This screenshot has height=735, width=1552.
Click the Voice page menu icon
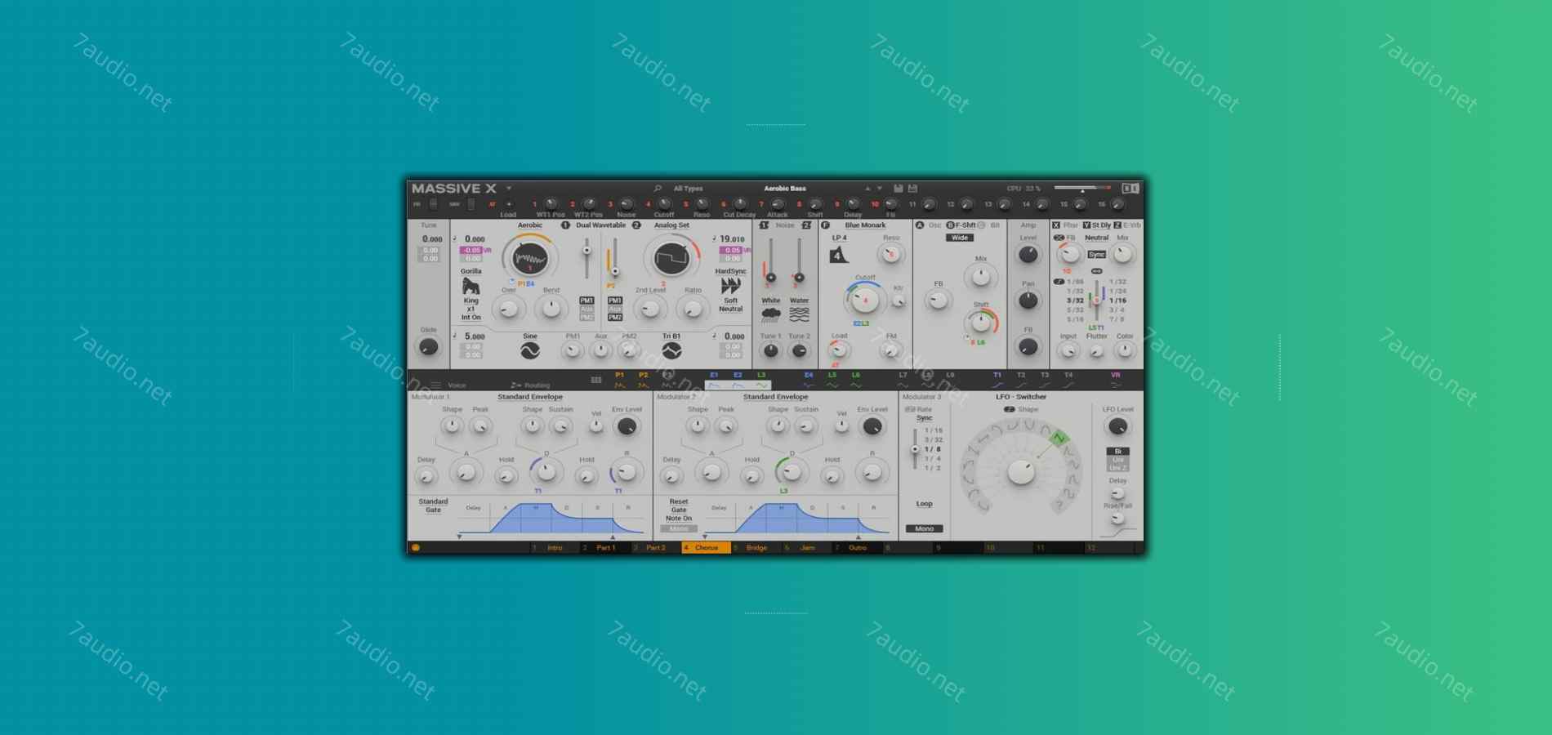pyautogui.click(x=436, y=385)
